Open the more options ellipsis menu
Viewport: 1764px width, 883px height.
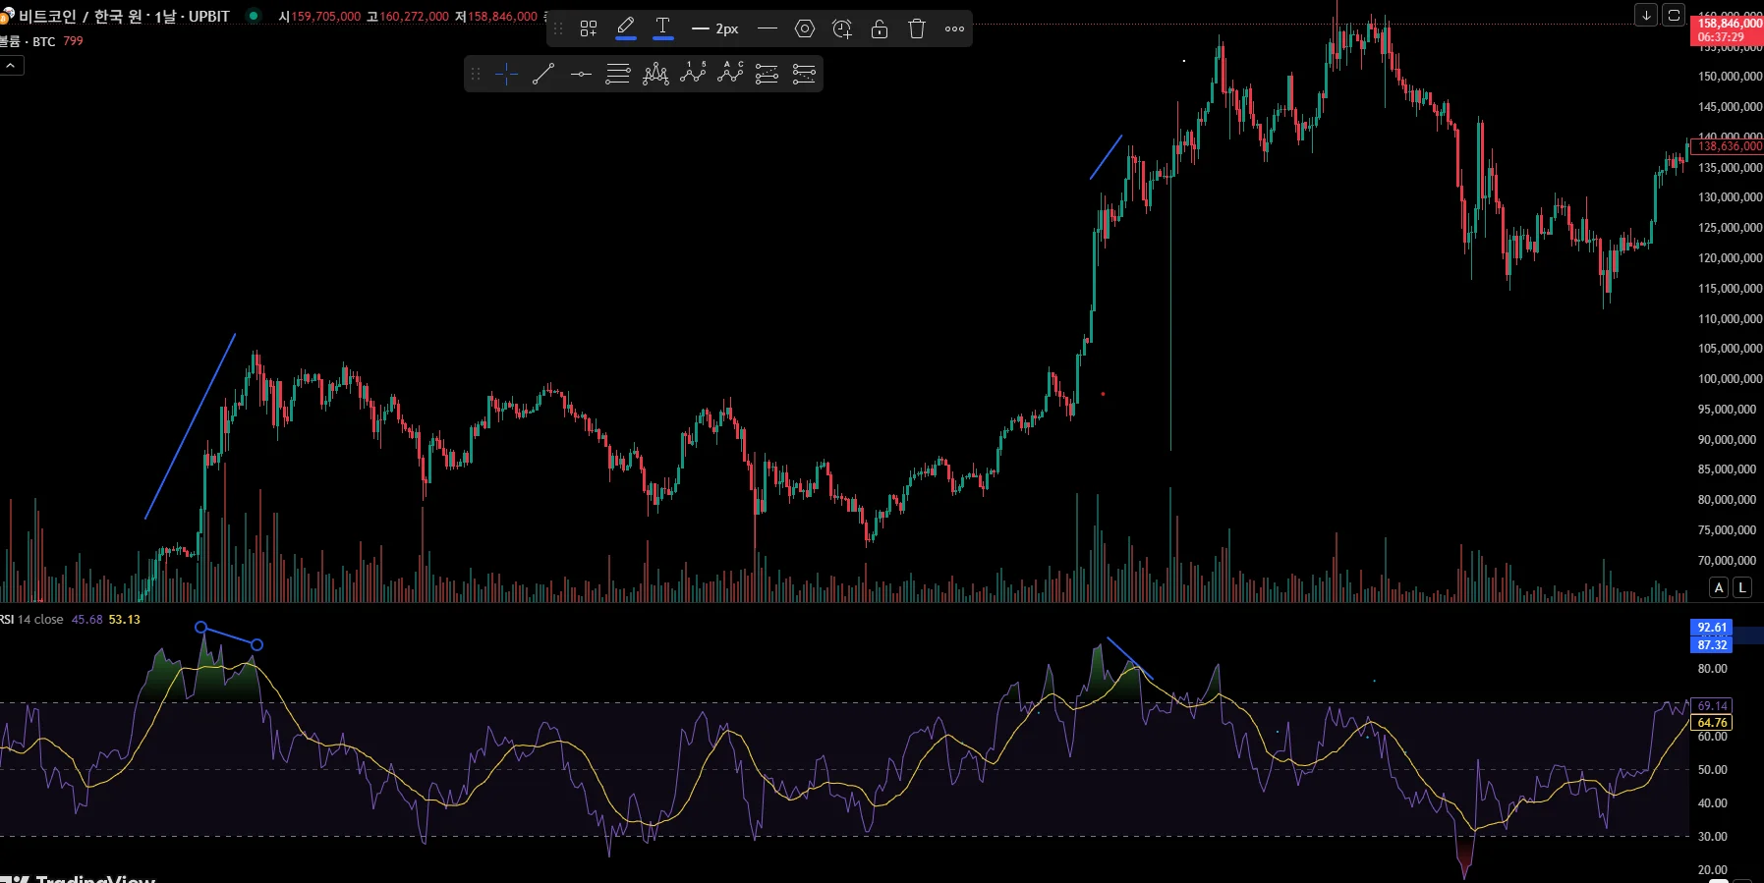coord(954,28)
